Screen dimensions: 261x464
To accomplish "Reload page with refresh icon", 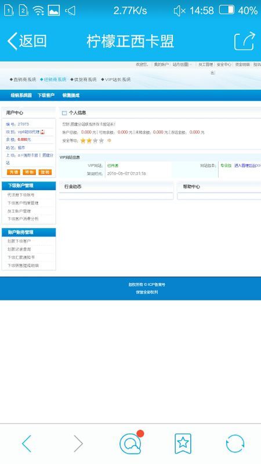I will point(235,443).
